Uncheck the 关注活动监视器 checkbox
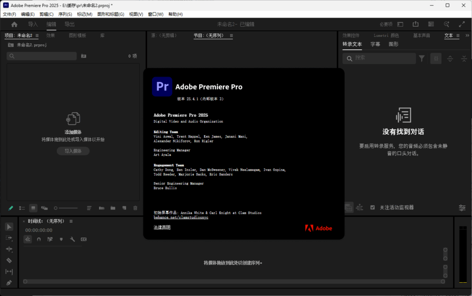This screenshot has height=296, width=472. coord(372,207)
